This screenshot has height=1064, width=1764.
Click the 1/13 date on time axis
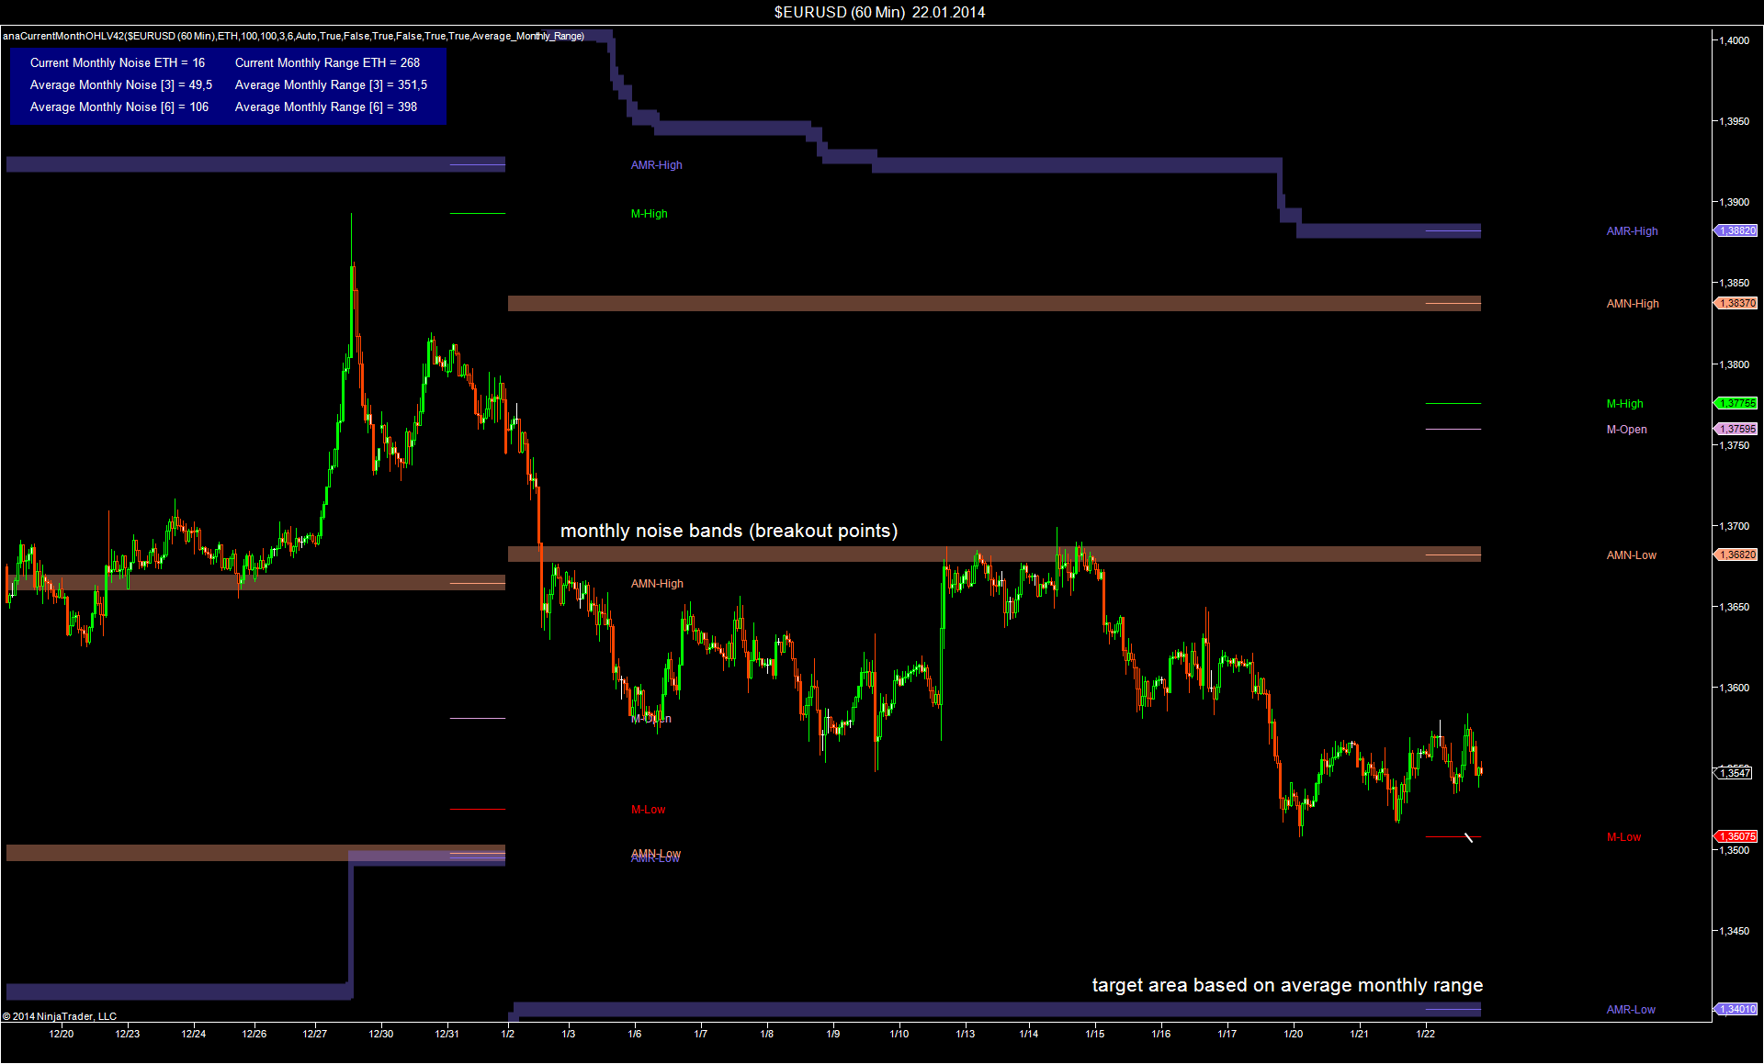(x=966, y=1034)
